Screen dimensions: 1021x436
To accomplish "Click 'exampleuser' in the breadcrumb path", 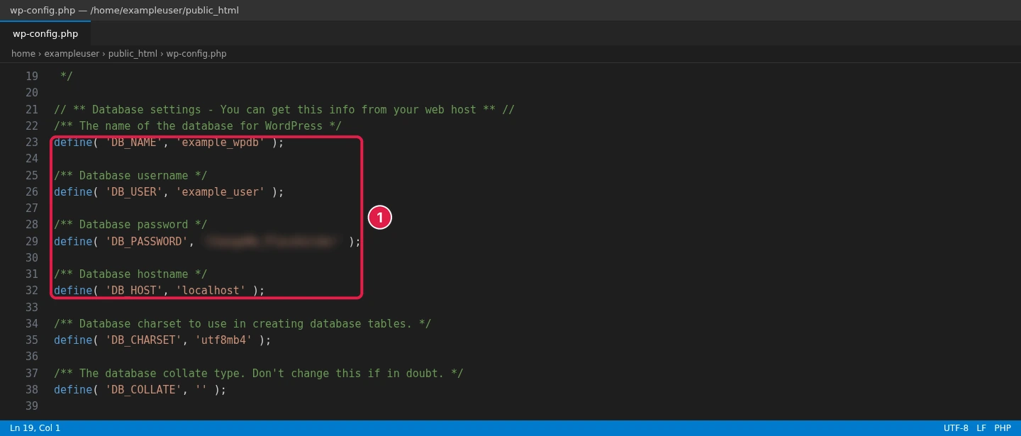I will [x=72, y=54].
